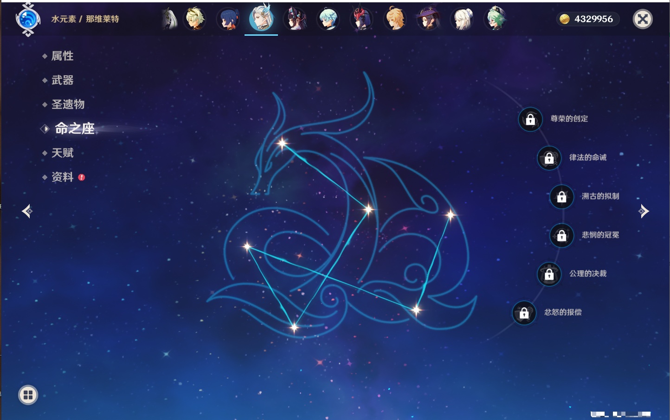Go to previous character with left arrow
The image size is (670, 420).
(27, 211)
